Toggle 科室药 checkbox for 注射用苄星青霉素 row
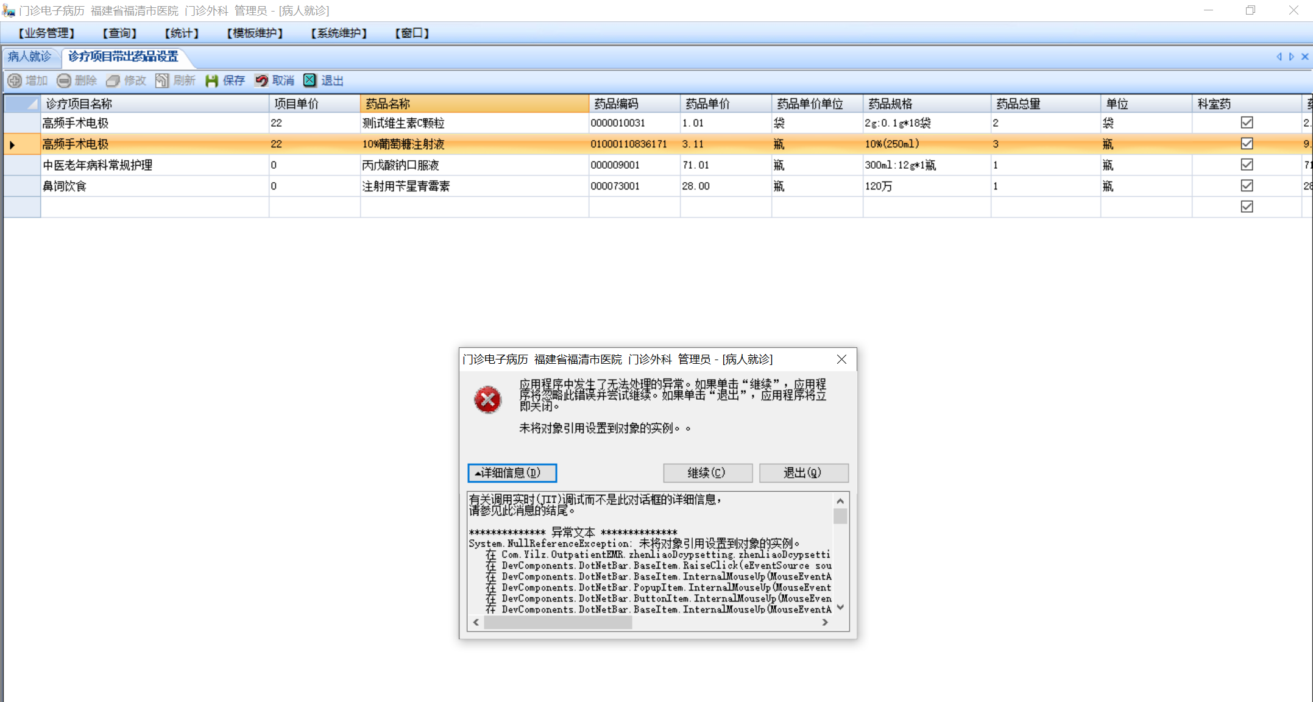 (1247, 186)
